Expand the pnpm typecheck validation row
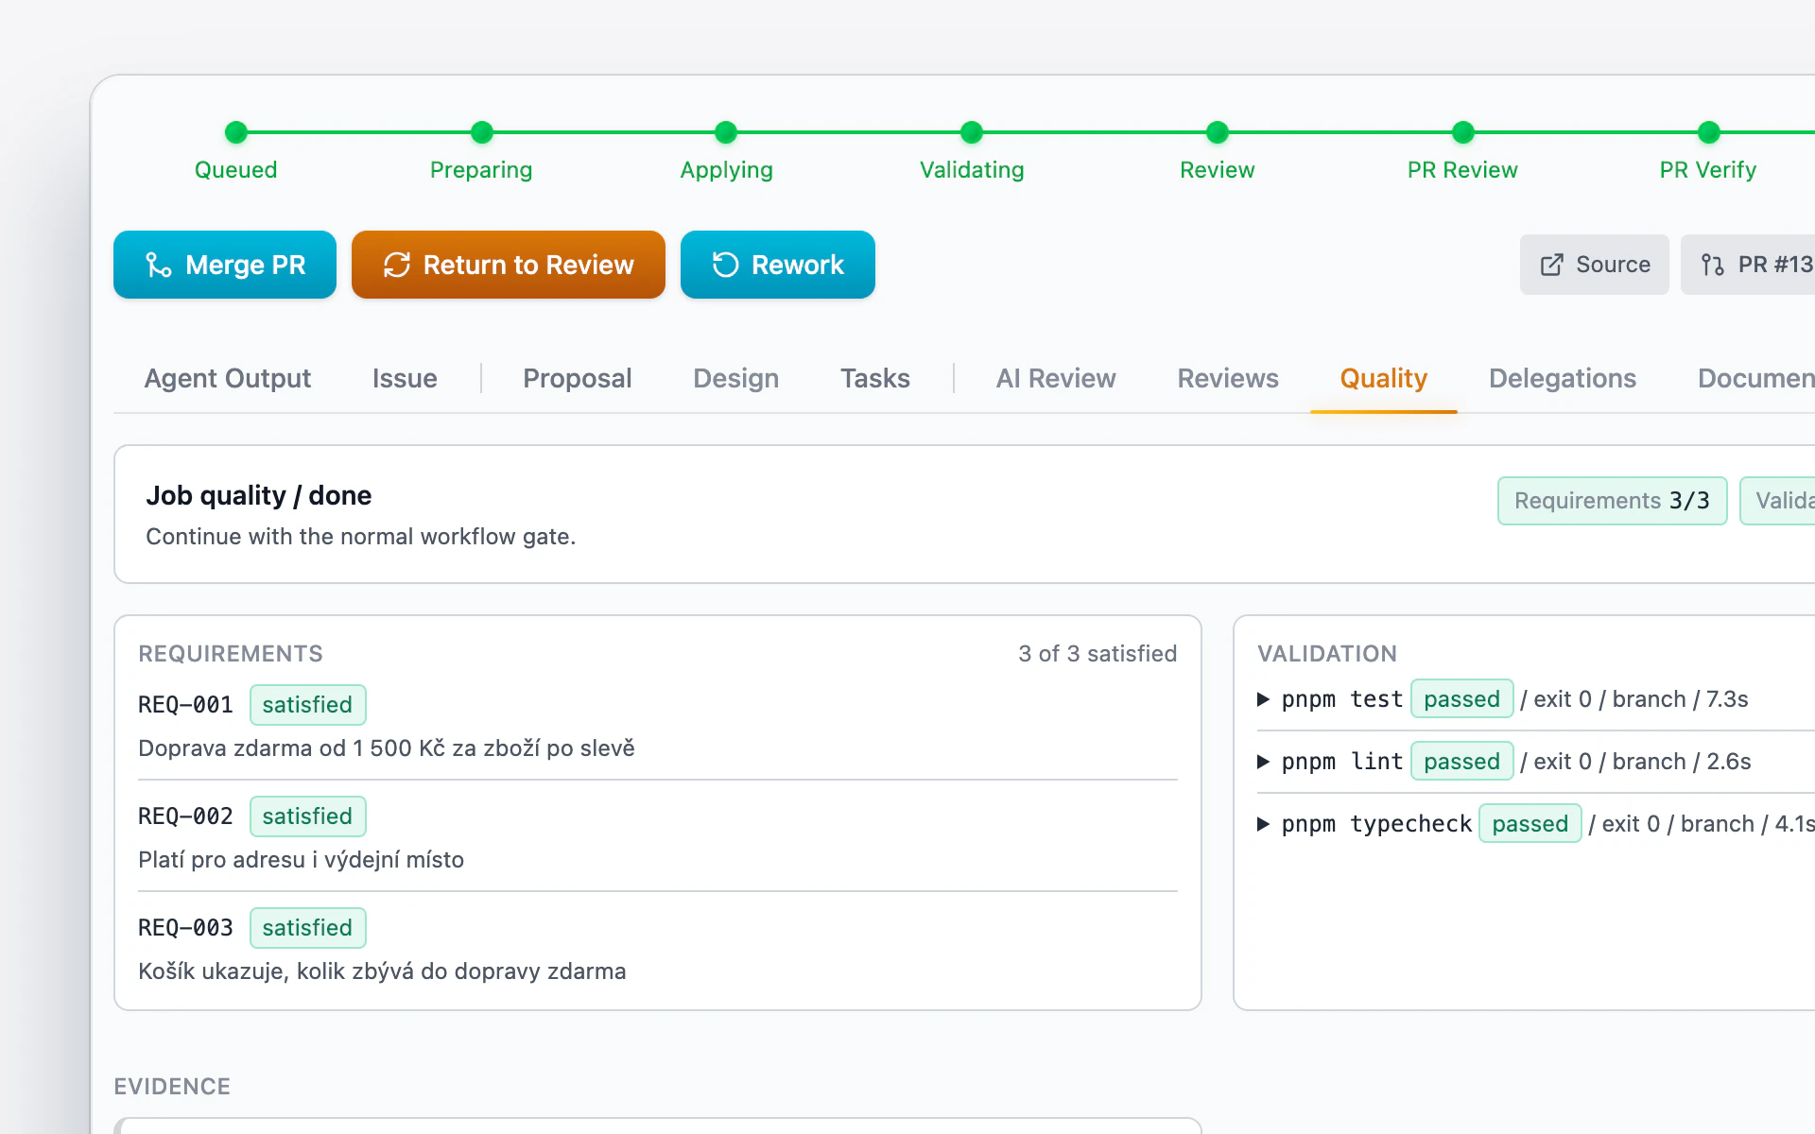1815x1134 pixels. (x=1263, y=824)
